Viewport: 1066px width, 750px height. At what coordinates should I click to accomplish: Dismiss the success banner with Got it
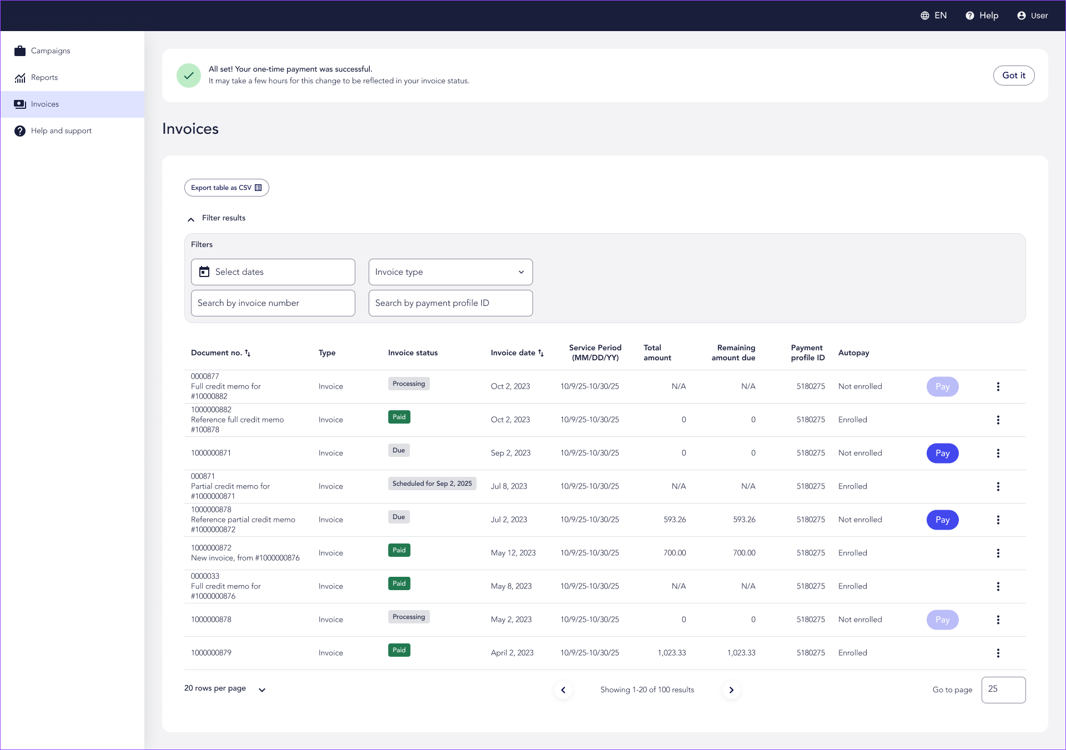pyautogui.click(x=1013, y=75)
